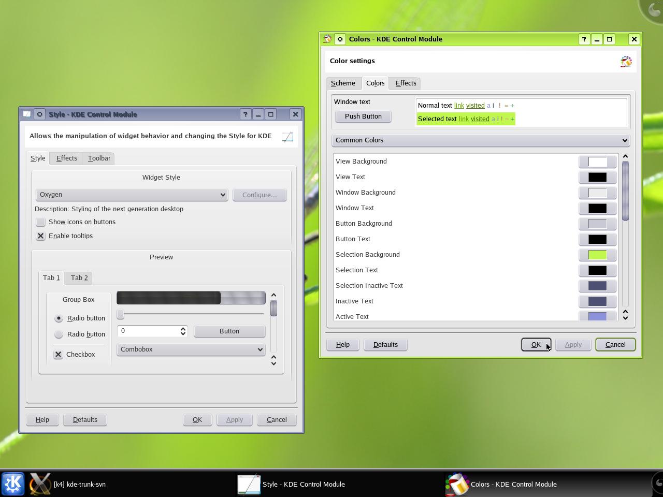This screenshot has height=497, width=663.
Task: Maximize the Style window
Action: 270,114
